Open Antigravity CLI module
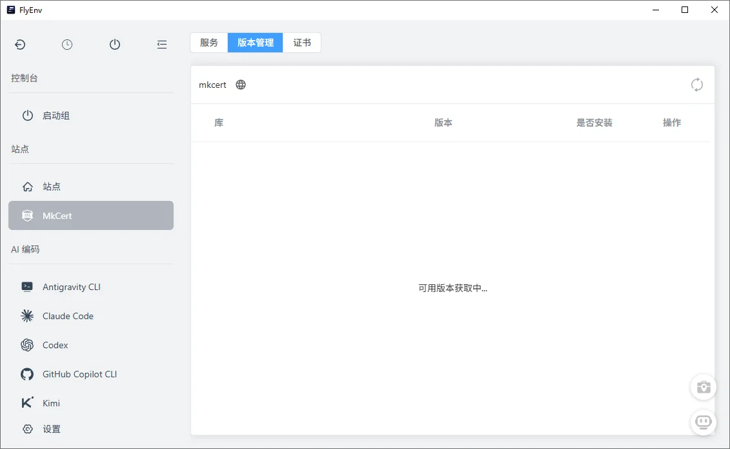This screenshot has width=730, height=449. [91, 287]
